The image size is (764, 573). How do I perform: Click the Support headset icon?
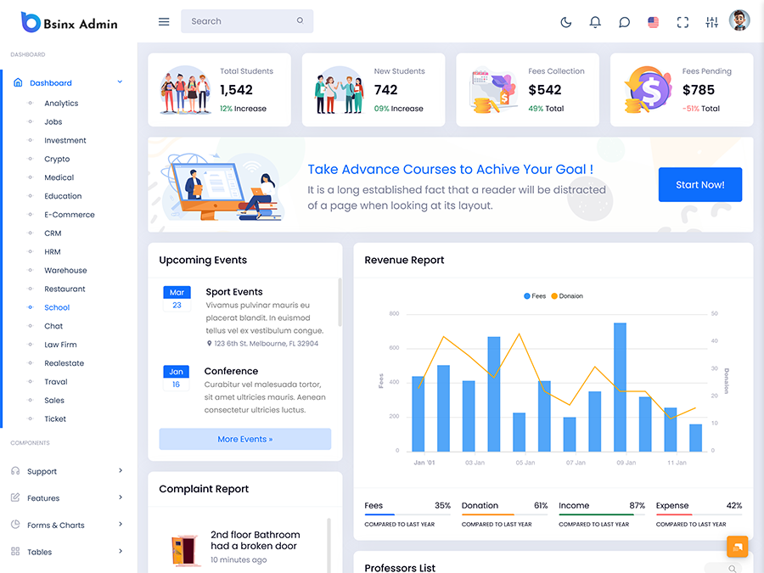click(x=15, y=470)
